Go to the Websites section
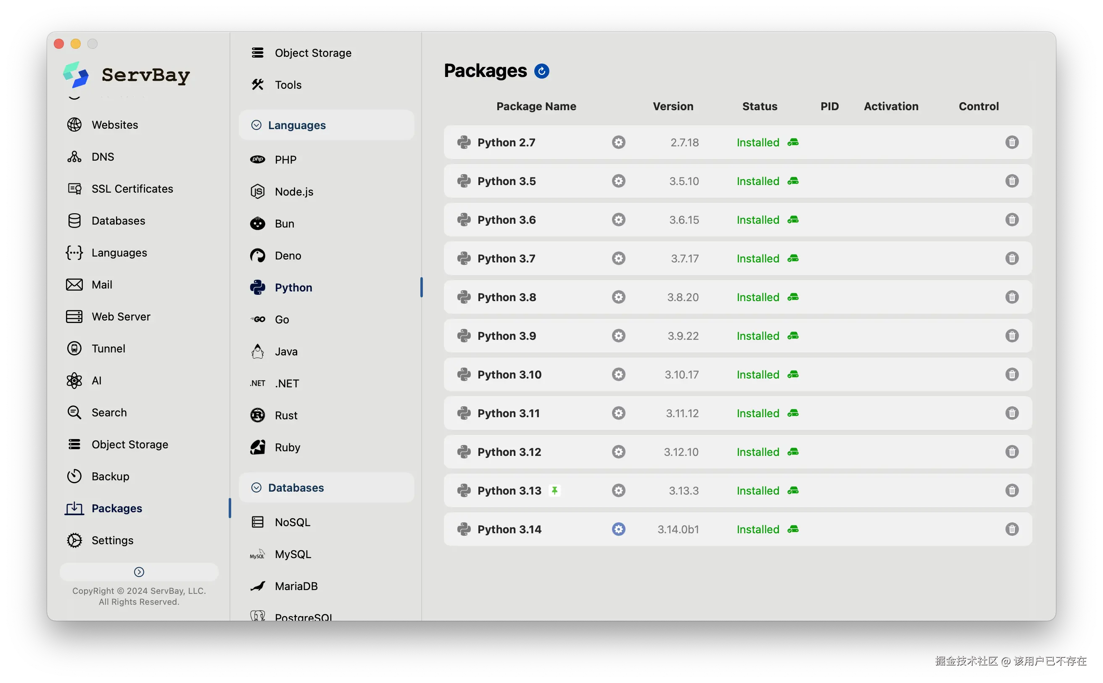 tap(115, 124)
